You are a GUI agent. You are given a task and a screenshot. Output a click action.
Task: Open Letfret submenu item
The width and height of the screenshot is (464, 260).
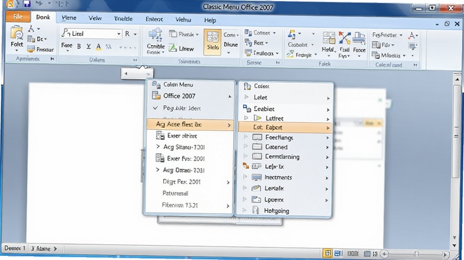tap(285, 118)
